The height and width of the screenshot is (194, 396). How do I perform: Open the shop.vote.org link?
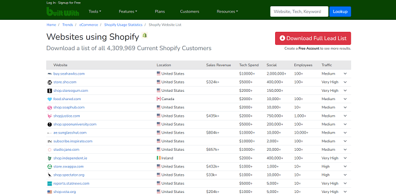[x=65, y=192]
